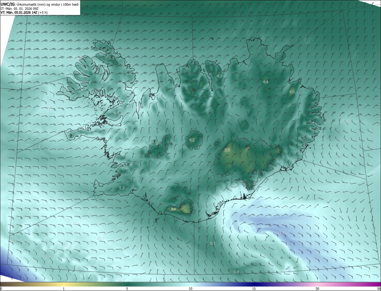Click the color scale tick label 50

pos(379,289)
